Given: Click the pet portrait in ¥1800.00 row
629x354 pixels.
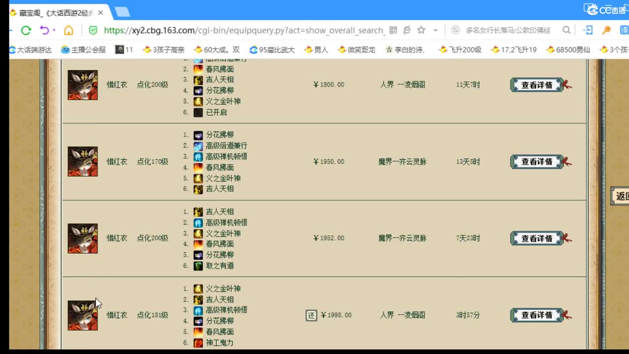Looking at the screenshot, I should [x=83, y=85].
